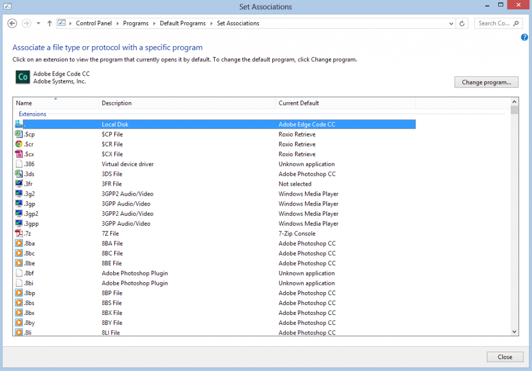Select the .3fr file type icon
The width and height of the screenshot is (532, 371).
[x=19, y=184]
